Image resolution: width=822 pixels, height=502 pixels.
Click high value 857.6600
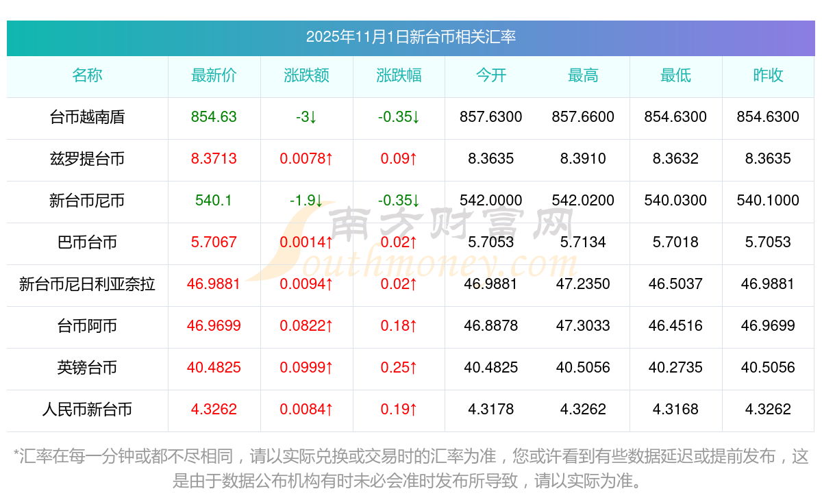583,117
